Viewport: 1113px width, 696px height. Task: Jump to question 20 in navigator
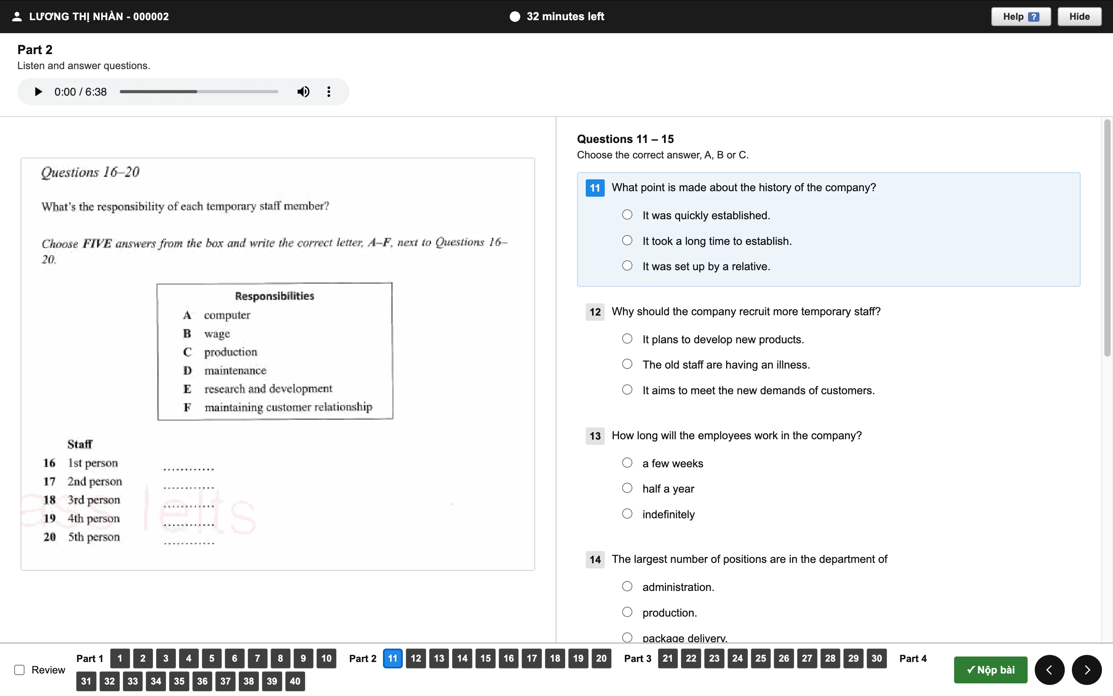[x=601, y=658]
